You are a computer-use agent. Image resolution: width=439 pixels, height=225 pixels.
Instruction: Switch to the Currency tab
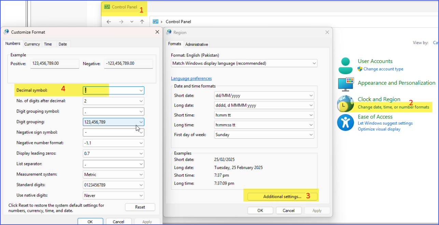click(x=32, y=44)
